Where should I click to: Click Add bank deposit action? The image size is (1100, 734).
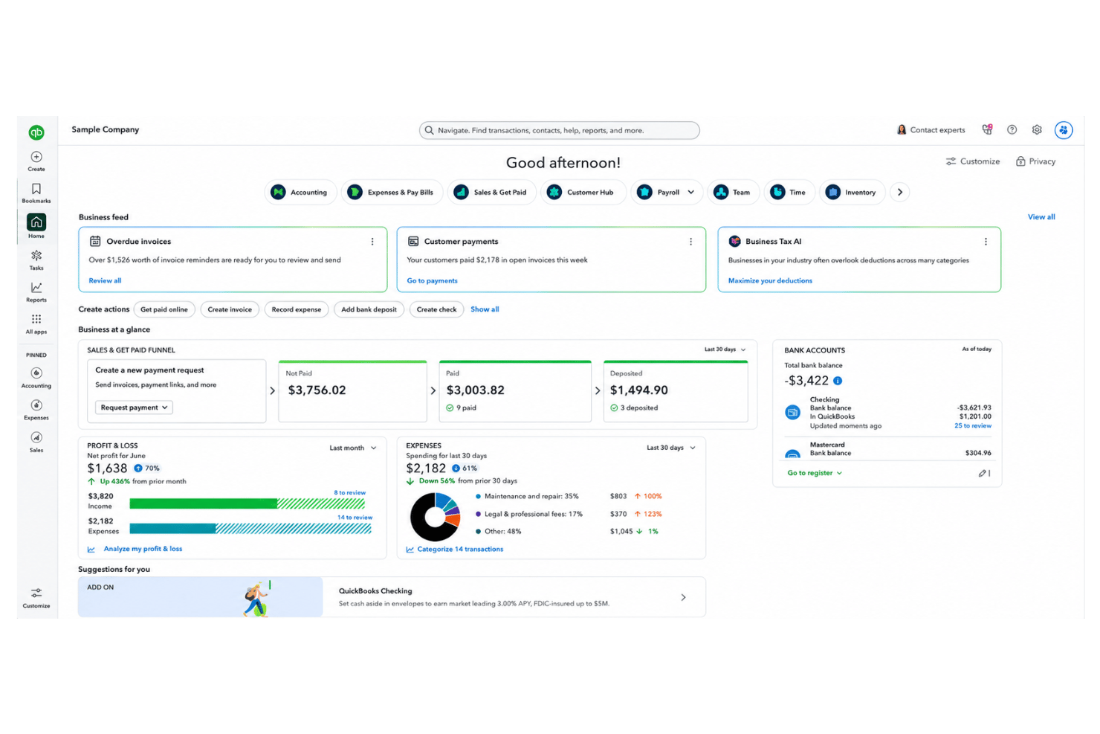[369, 309]
